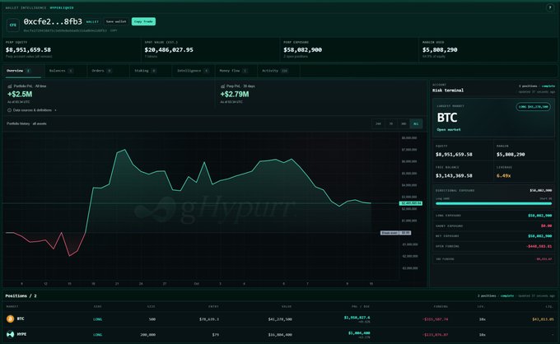
Task: Click the current value marker on chart axis
Action: (411, 203)
